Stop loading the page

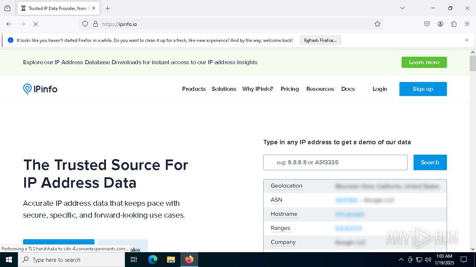[36, 24]
